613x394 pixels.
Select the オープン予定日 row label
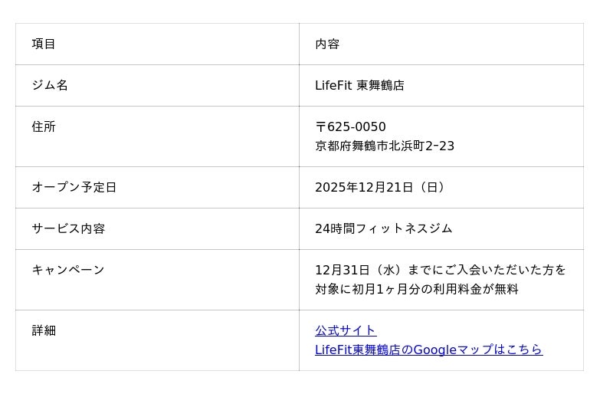74,187
